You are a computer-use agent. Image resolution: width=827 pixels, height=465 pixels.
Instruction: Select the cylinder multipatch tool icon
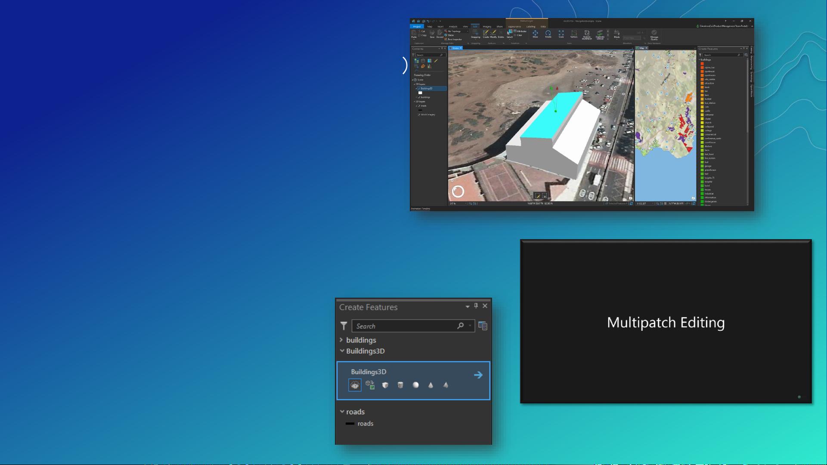tap(400, 385)
